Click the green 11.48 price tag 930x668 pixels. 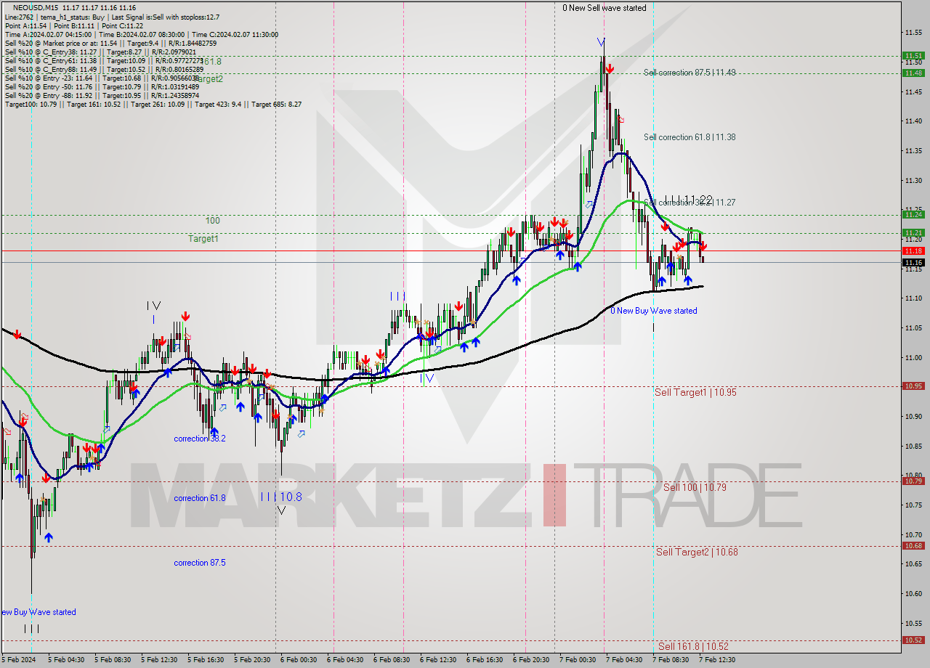(913, 73)
